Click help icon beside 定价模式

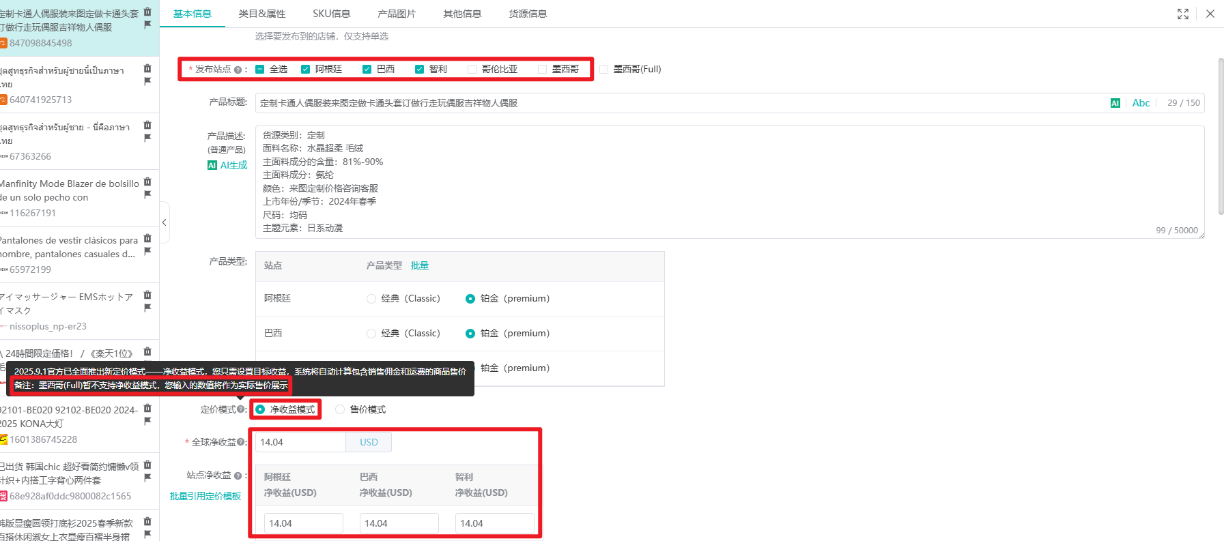pyautogui.click(x=241, y=409)
